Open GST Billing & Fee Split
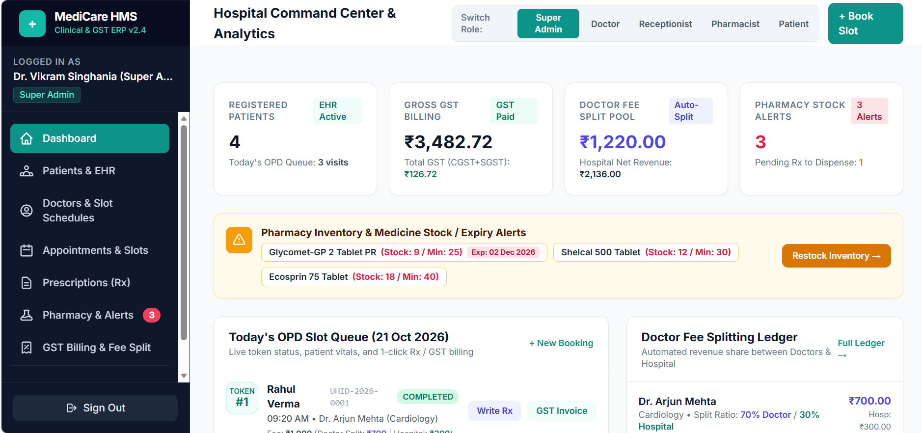 90,348
